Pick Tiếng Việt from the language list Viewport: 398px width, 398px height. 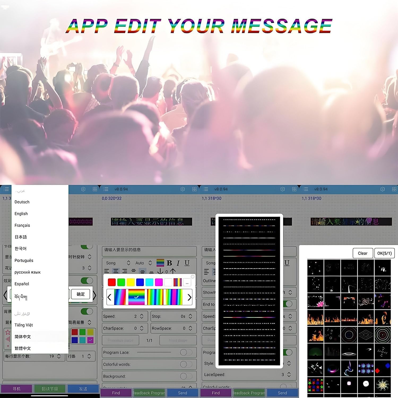[24, 325]
